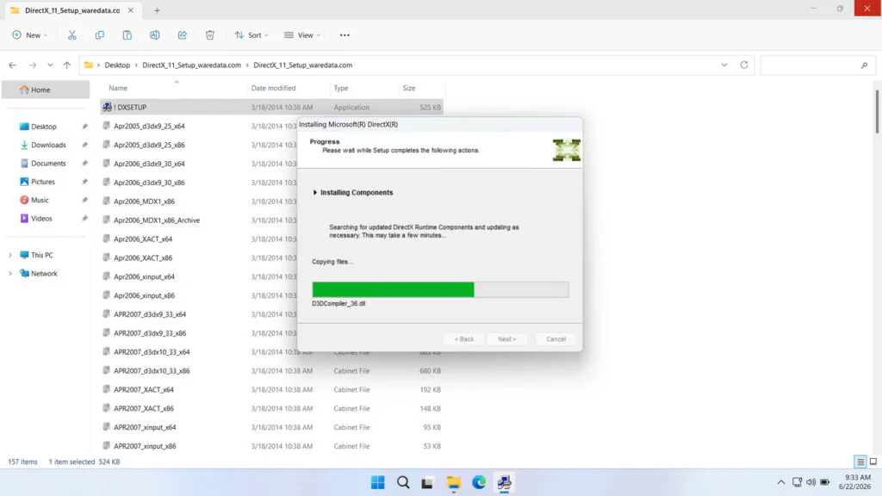Go back with the left arrow
882x496 pixels.
click(x=12, y=65)
